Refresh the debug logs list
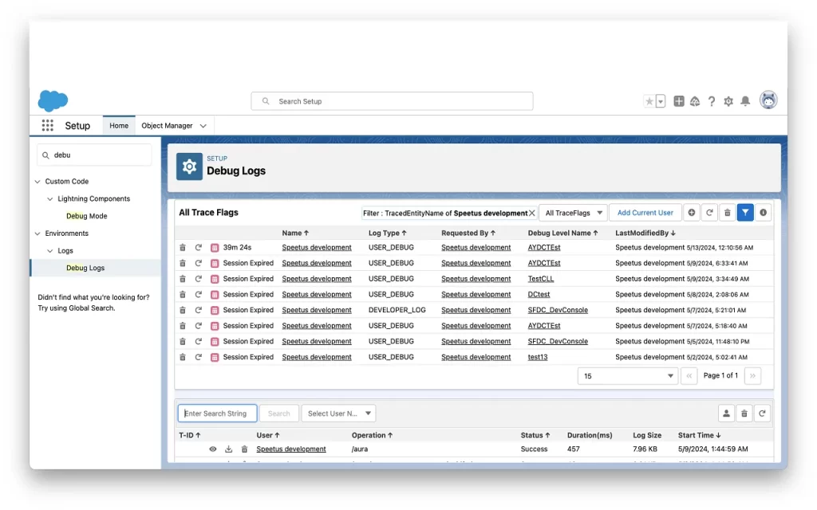817x510 pixels. (x=762, y=414)
